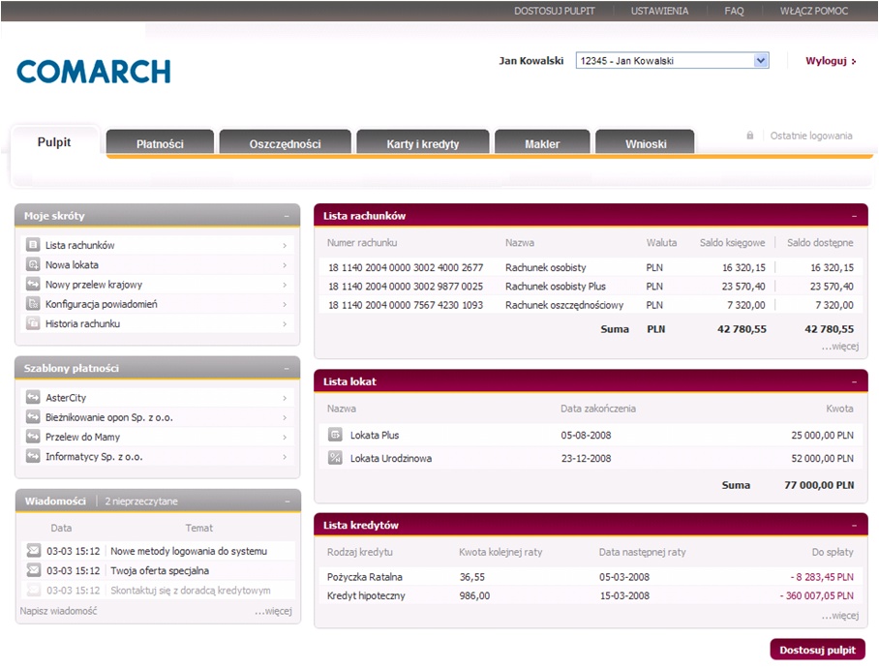Click Napisz wiadomość link
This screenshot has height=669, width=879.
(x=58, y=610)
